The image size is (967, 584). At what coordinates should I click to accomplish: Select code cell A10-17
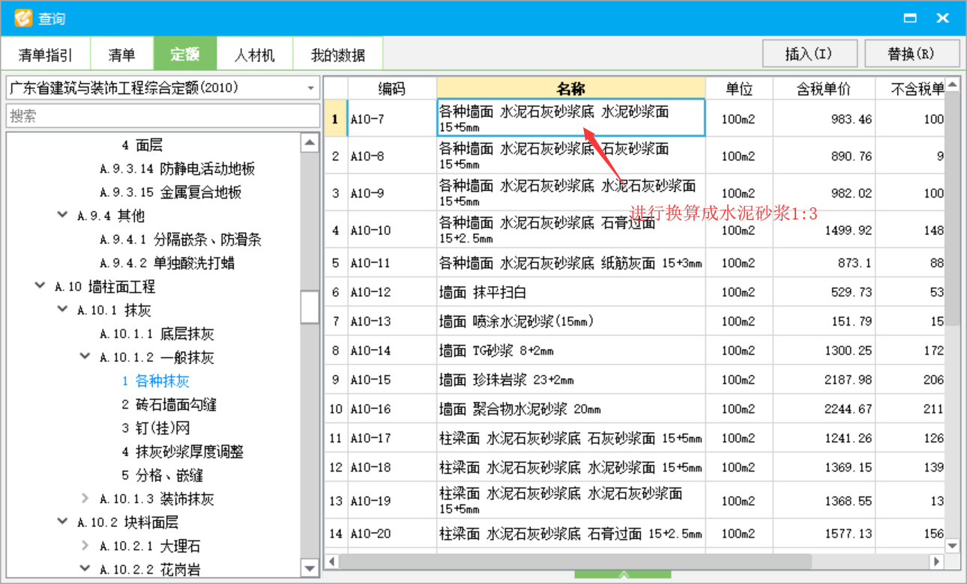pyautogui.click(x=392, y=438)
